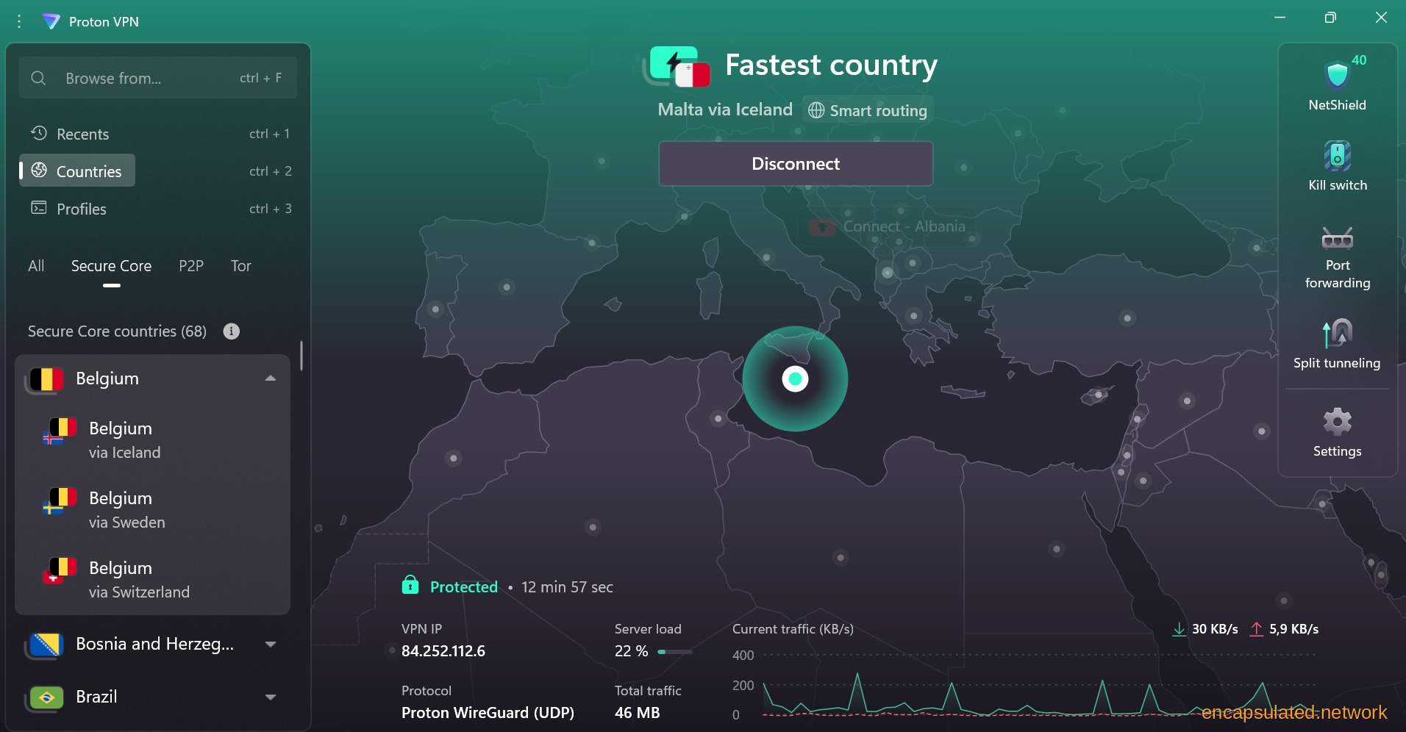Click the 12 min 57 sec timer
Screen dimensions: 1406x732
[567, 587]
